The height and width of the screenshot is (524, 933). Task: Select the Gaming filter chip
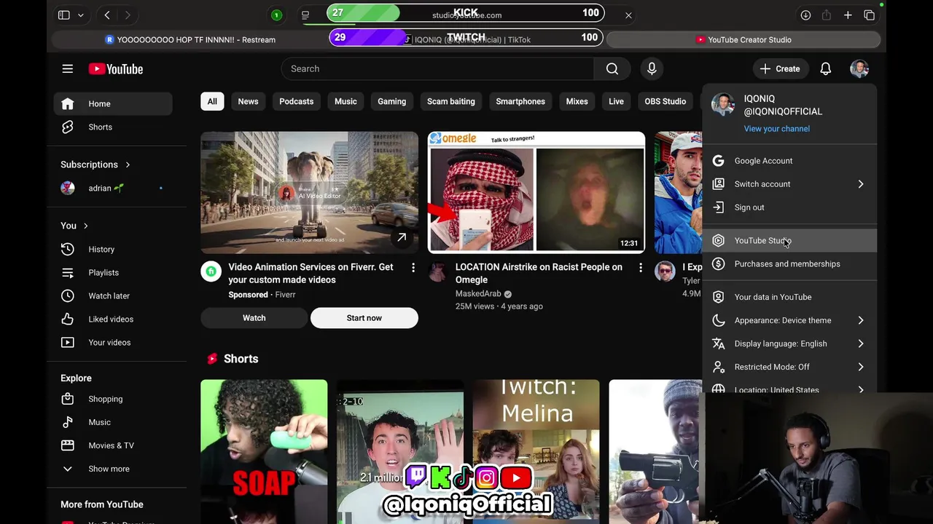pos(391,101)
